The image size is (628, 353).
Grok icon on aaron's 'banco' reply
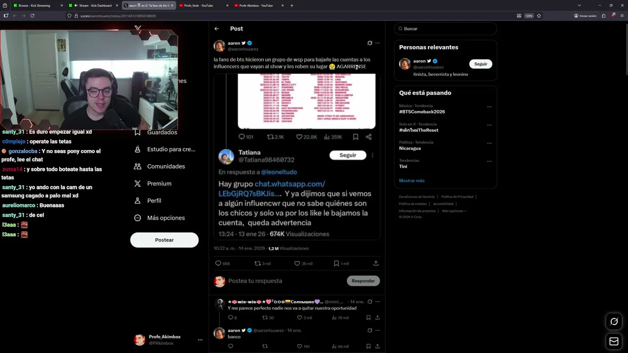(x=370, y=330)
